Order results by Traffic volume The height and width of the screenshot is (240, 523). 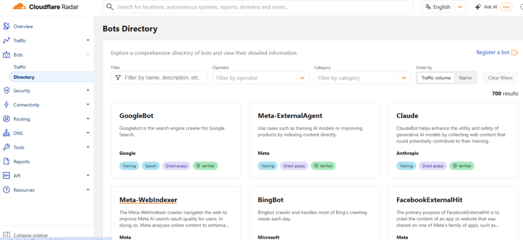pyautogui.click(x=436, y=78)
